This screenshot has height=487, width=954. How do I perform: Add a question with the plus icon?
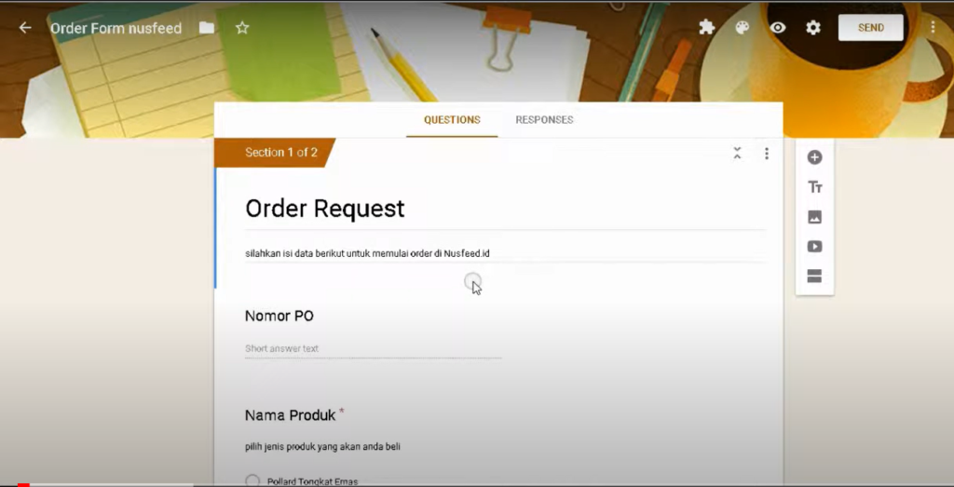pos(814,157)
